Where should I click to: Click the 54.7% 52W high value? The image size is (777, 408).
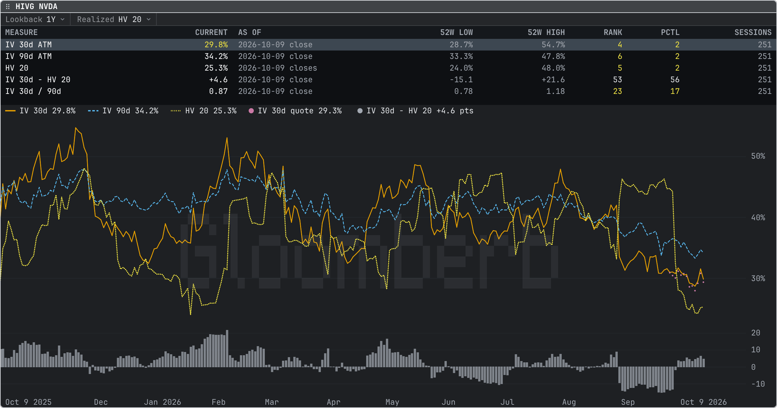pyautogui.click(x=553, y=45)
